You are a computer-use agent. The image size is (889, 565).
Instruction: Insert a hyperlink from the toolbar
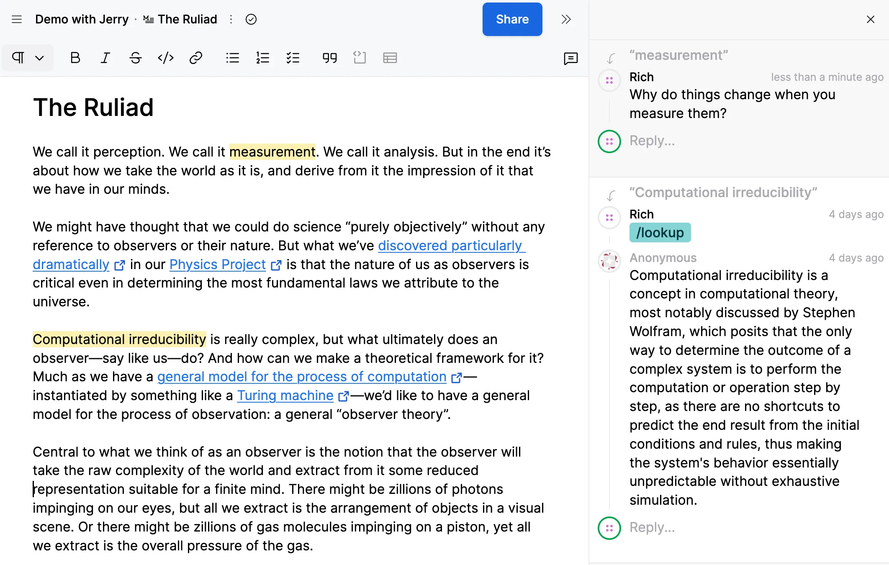tap(196, 58)
